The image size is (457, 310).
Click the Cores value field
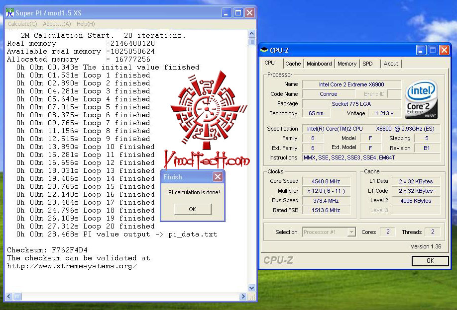pyautogui.click(x=388, y=232)
